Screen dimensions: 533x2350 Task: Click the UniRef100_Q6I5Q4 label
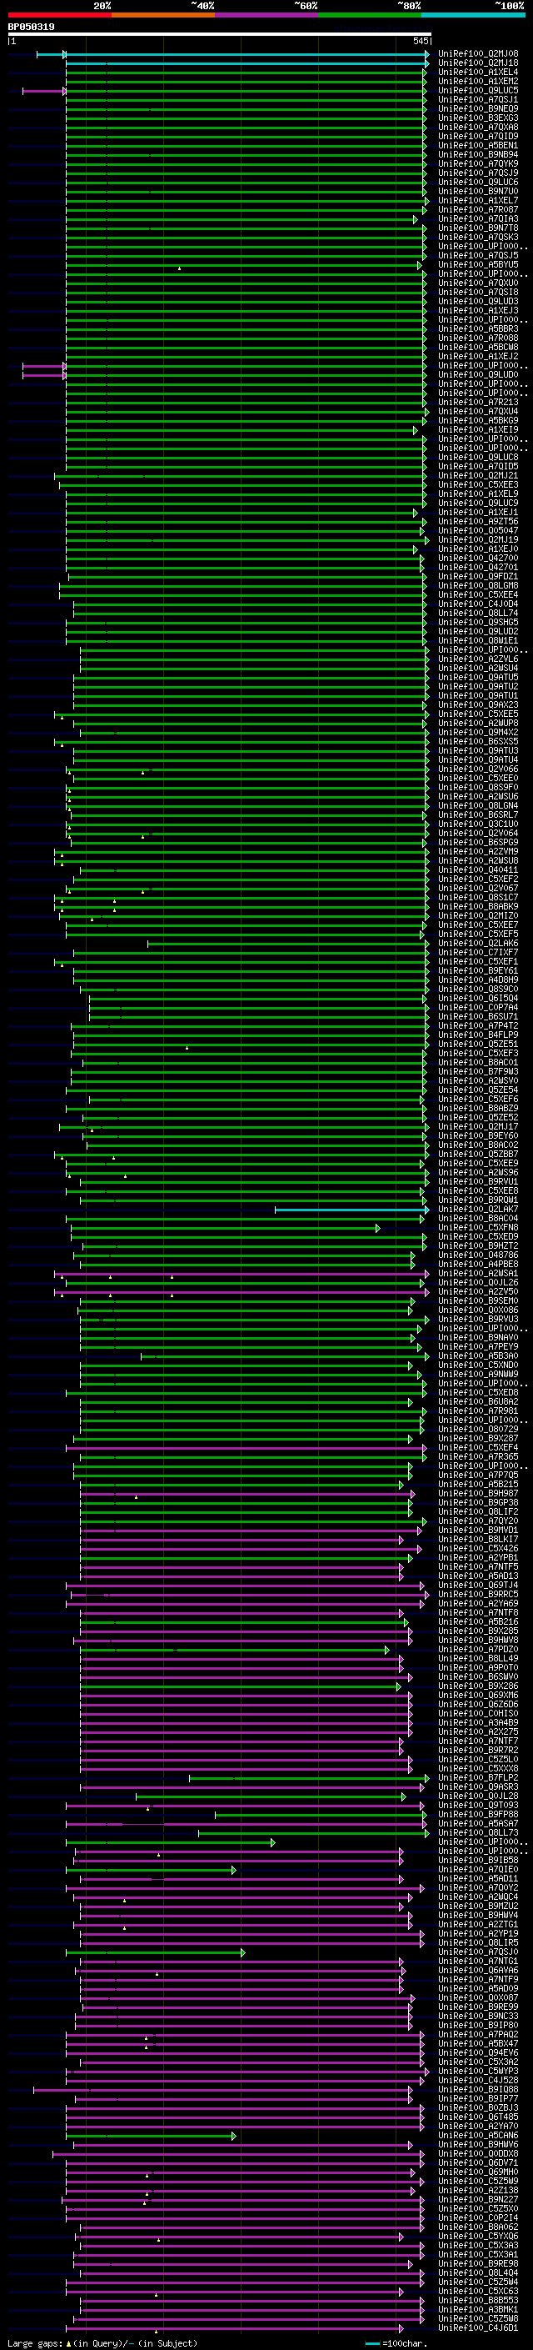(x=477, y=998)
